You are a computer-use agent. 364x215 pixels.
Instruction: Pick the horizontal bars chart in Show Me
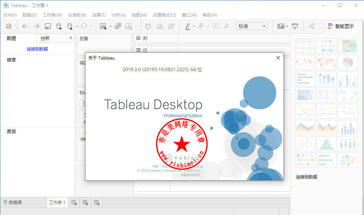305,78
